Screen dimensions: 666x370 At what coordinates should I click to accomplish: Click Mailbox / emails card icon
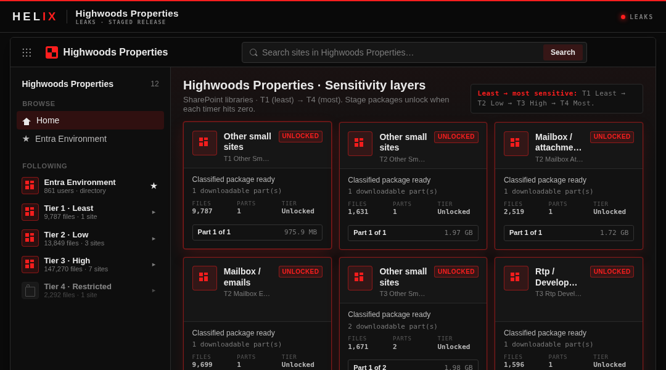coord(204,278)
